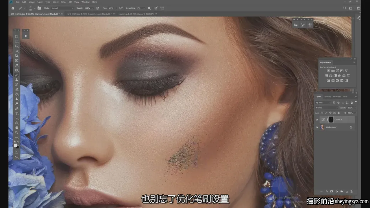Open brush Mode dropdown
The width and height of the screenshot is (370, 208).
pos(62,8)
